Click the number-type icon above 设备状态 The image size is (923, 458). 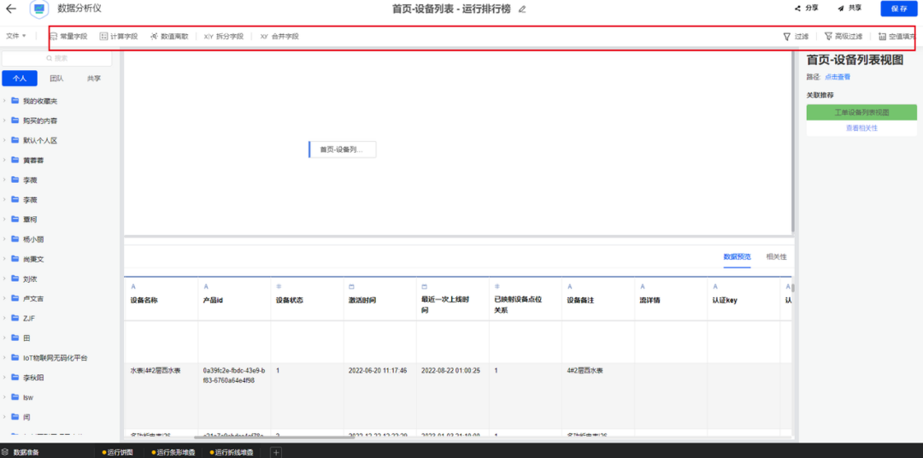tap(279, 287)
